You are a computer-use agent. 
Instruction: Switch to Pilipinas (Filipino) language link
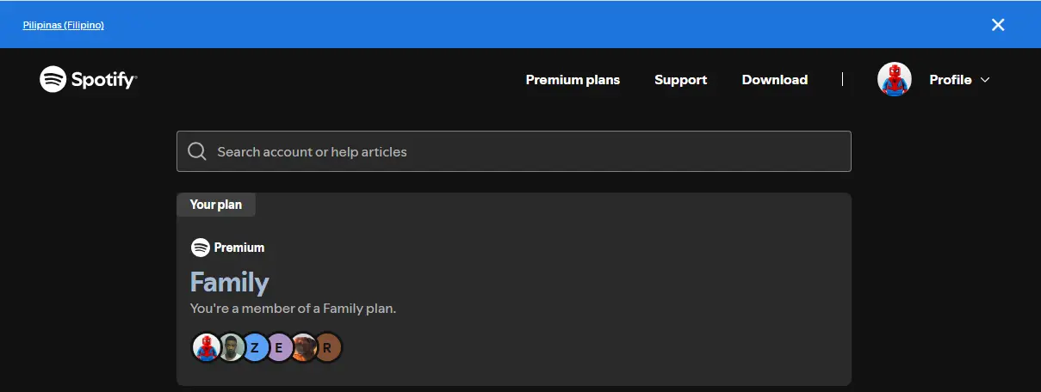click(x=63, y=25)
